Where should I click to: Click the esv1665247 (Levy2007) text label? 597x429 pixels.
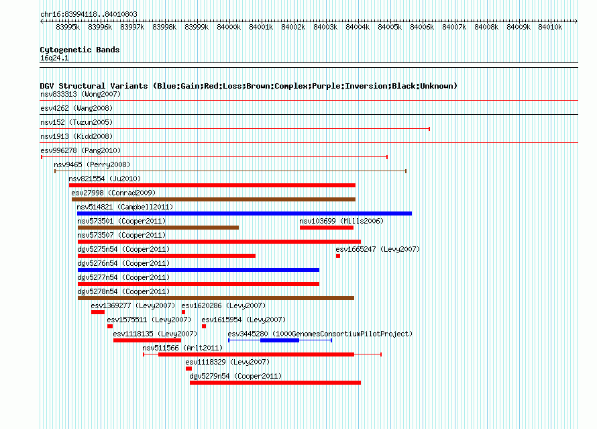(x=378, y=249)
